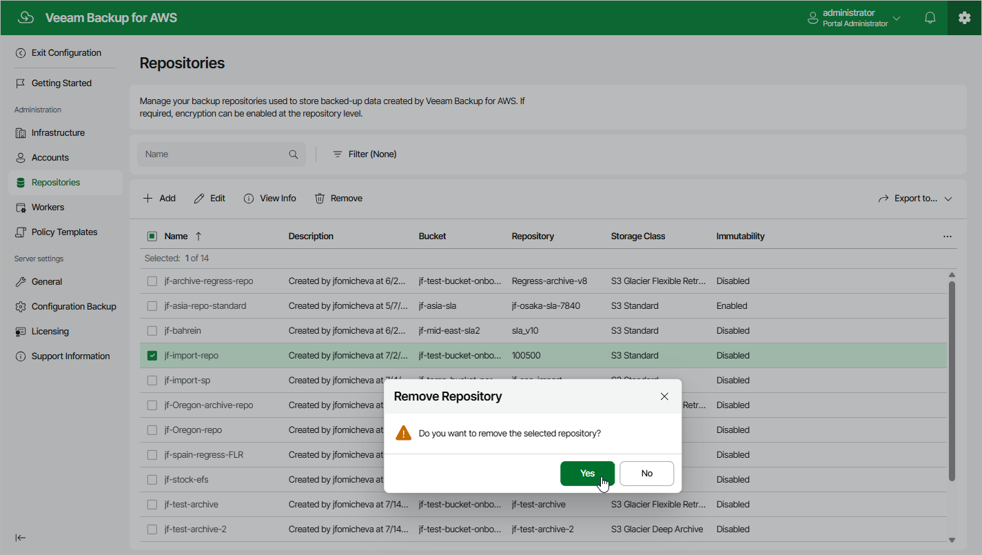
Task: Toggle the select-all checkbox in the header
Action: (x=152, y=236)
